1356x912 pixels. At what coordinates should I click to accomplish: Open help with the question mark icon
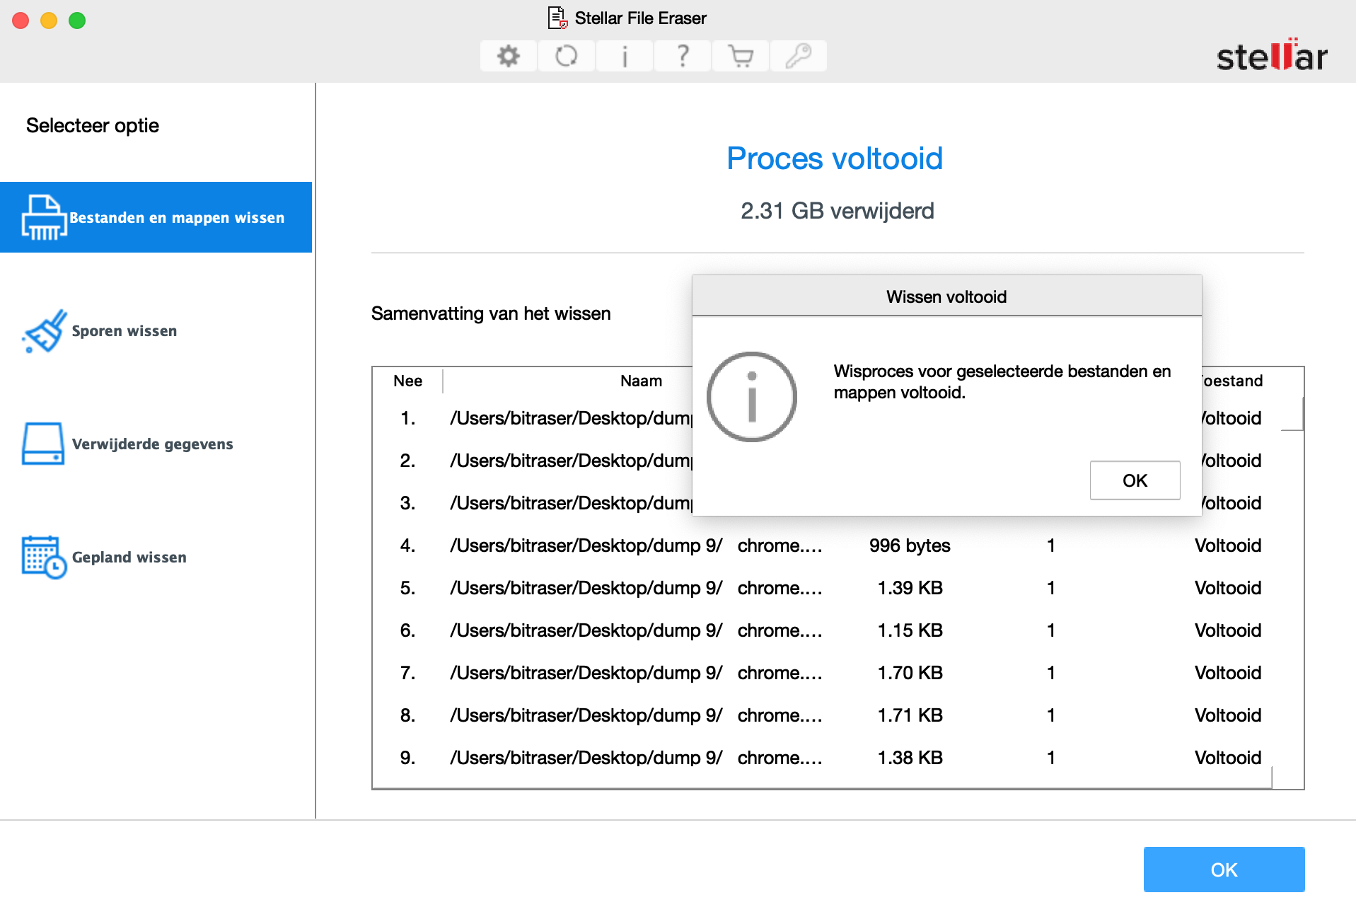[x=682, y=56]
